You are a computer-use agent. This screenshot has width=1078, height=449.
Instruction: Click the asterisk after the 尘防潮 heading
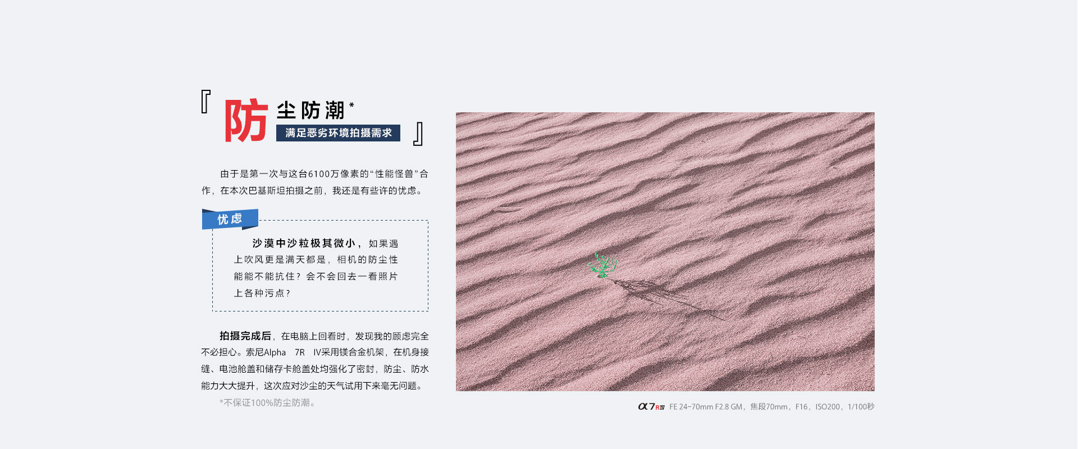click(351, 105)
